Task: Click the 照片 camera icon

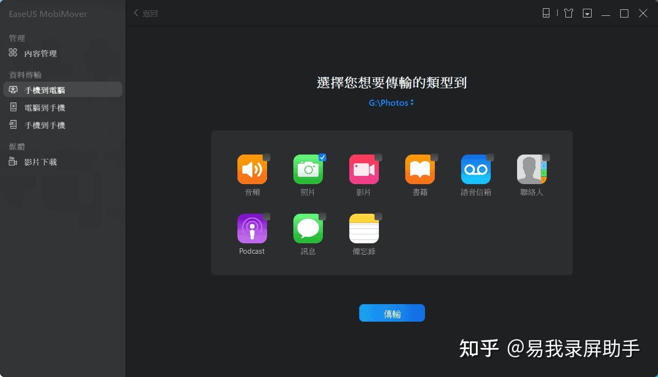Action: click(308, 169)
